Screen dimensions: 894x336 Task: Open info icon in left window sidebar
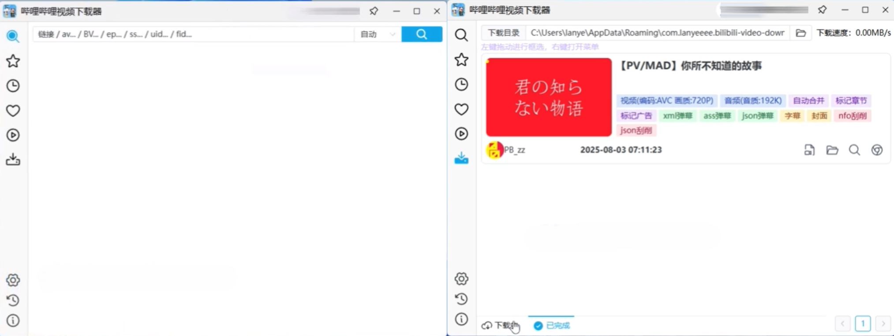click(13, 321)
